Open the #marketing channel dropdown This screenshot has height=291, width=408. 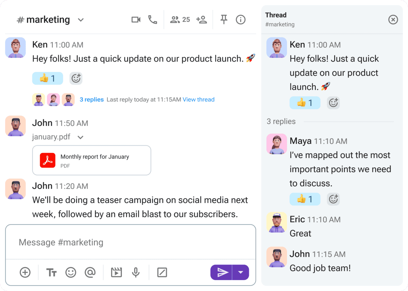(81, 20)
